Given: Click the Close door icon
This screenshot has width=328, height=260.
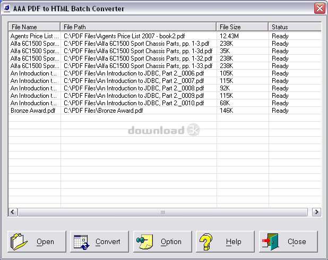Looking at the screenshot, I should (x=269, y=242).
